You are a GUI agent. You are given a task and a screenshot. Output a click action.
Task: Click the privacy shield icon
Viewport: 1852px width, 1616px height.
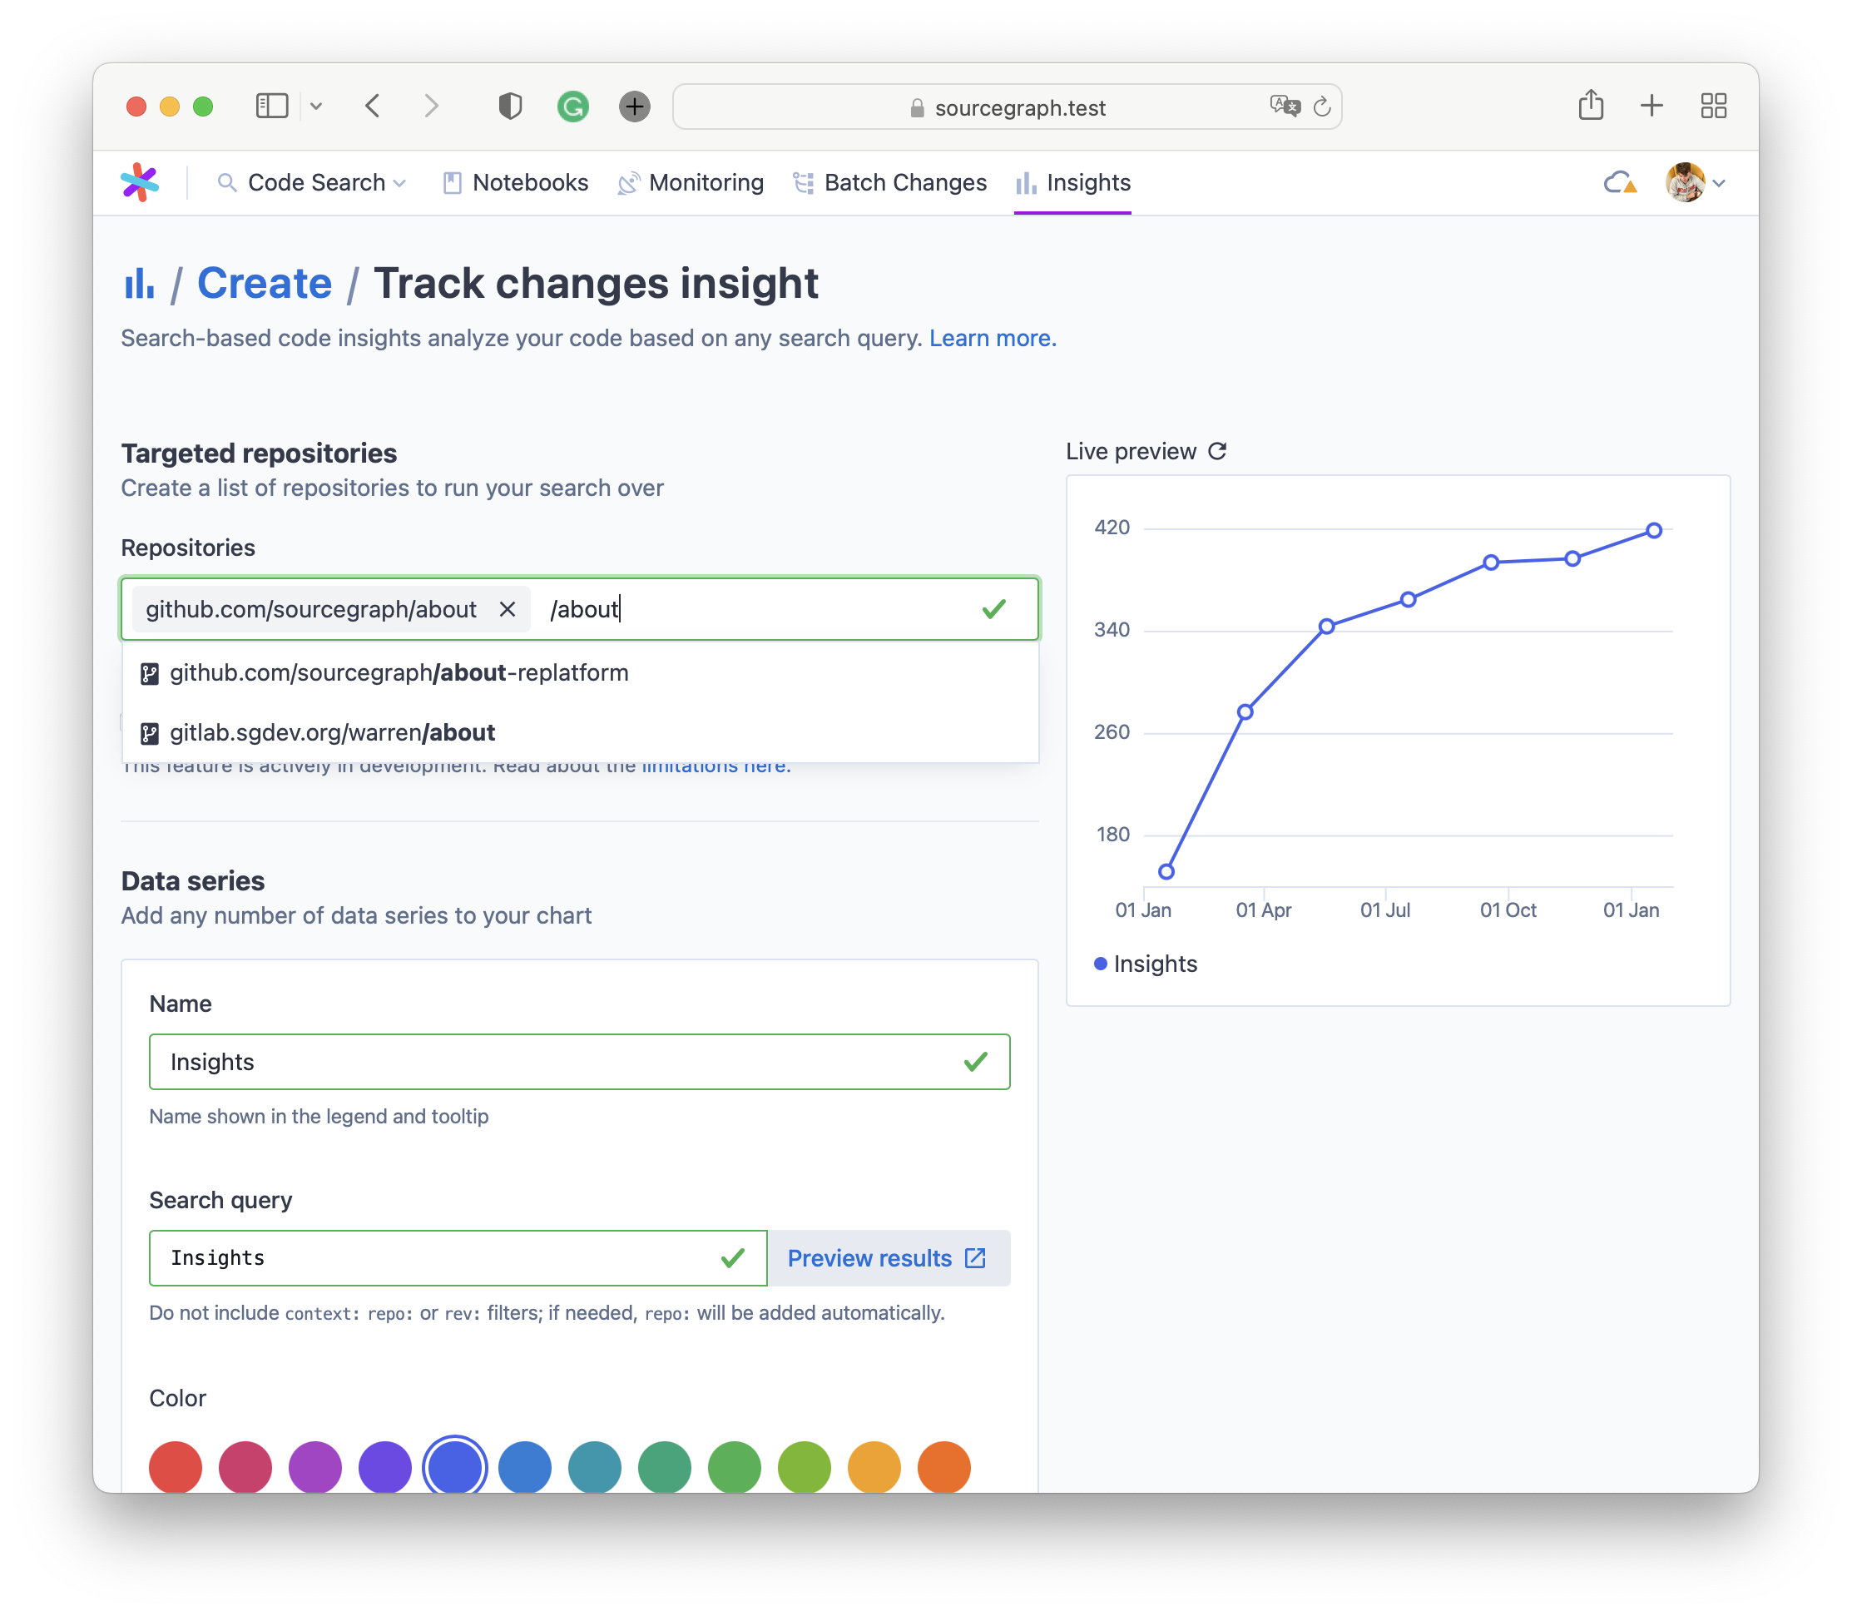pos(510,107)
